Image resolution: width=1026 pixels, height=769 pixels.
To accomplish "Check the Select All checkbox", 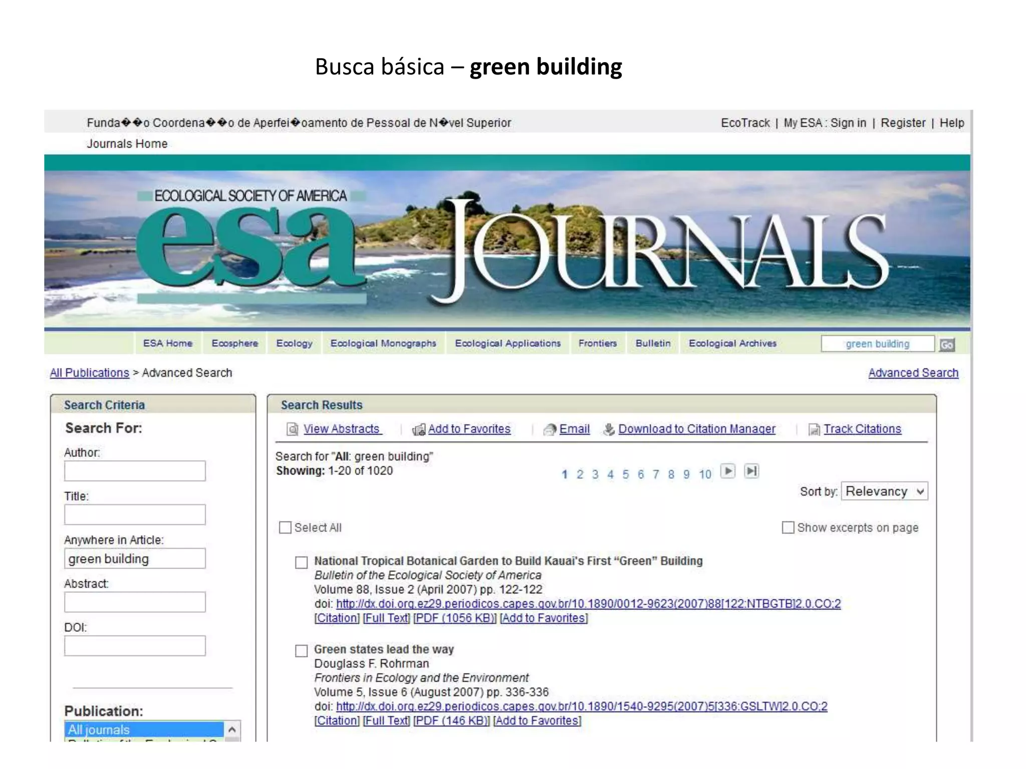I will click(285, 528).
